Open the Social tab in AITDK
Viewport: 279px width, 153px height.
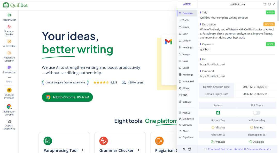pyautogui.click(x=187, y=68)
